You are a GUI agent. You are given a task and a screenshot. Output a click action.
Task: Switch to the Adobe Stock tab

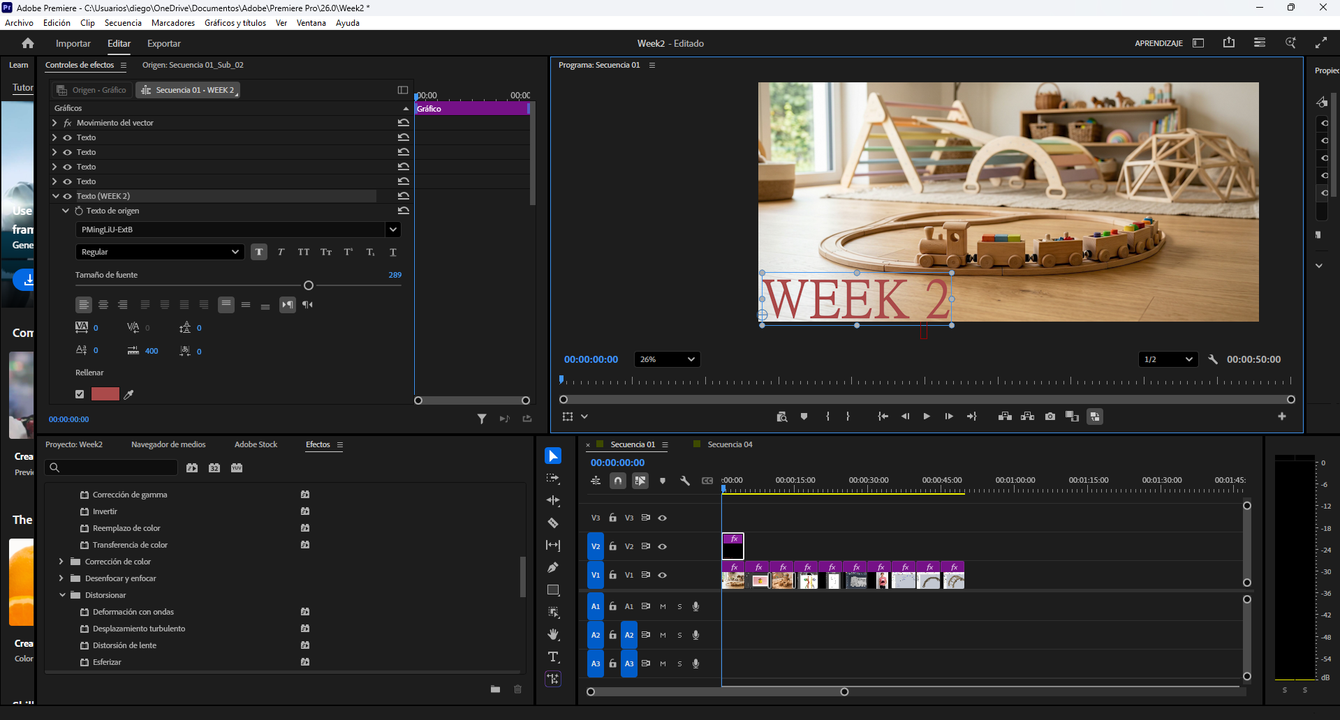256,444
